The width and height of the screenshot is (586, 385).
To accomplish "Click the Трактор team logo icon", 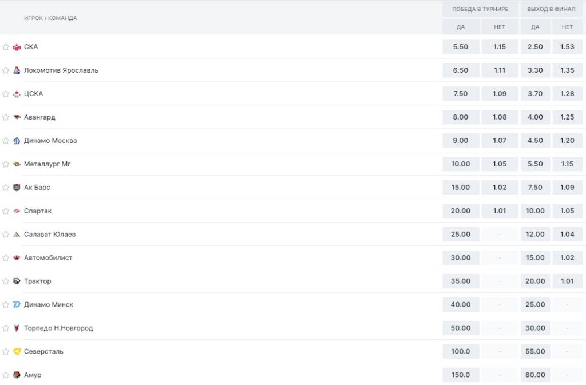I will pos(17,281).
